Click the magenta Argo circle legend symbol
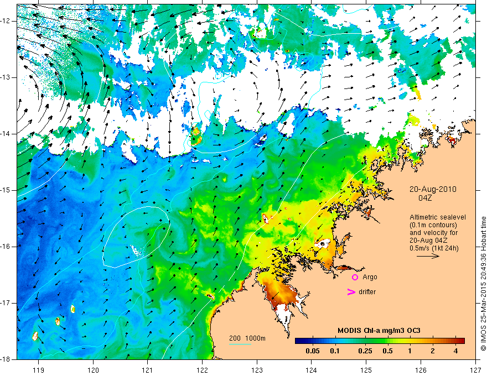This screenshot has width=487, height=376. click(355, 277)
